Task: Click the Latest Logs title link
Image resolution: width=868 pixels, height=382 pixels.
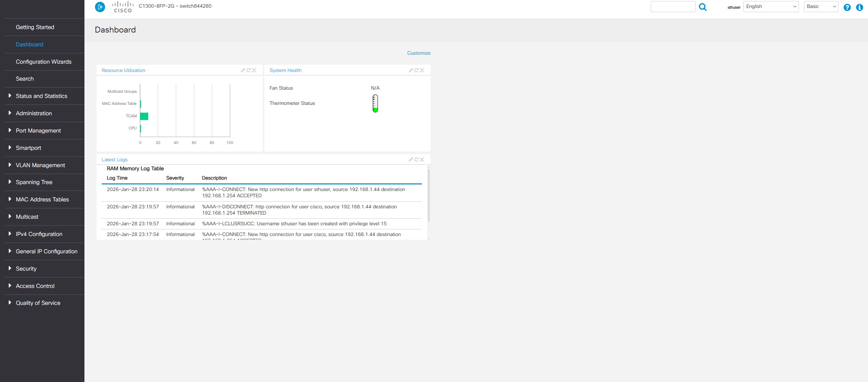Action: (115, 160)
